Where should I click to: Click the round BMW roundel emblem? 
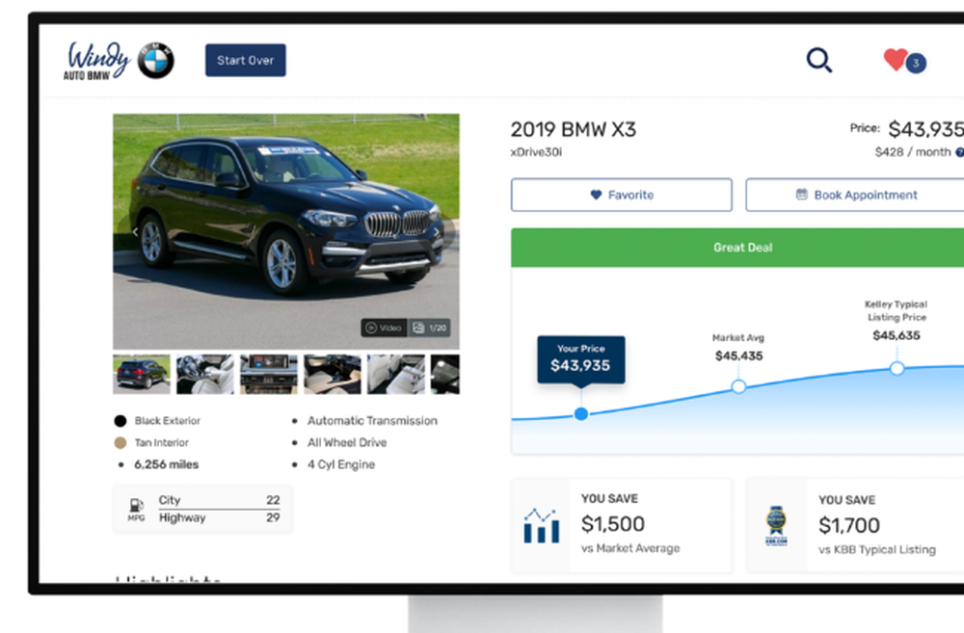click(x=155, y=61)
